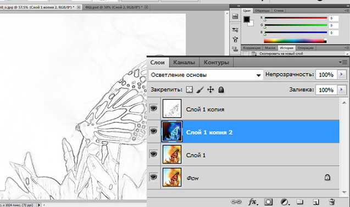Add a layer mask with mask icon
The image size is (350, 207).
point(268,202)
